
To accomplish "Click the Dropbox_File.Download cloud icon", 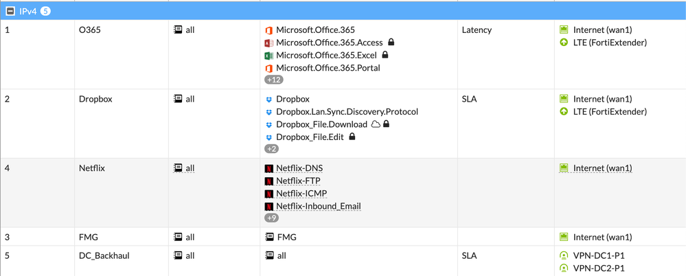I will 376,124.
